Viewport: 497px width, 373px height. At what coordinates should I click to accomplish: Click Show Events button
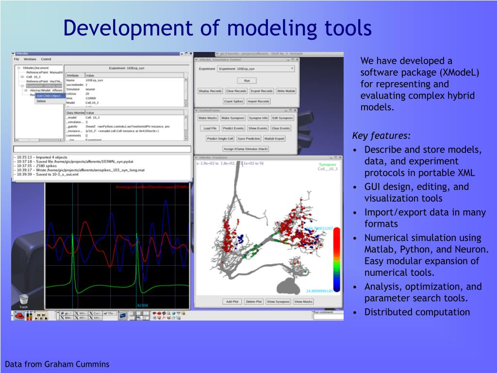click(258, 128)
